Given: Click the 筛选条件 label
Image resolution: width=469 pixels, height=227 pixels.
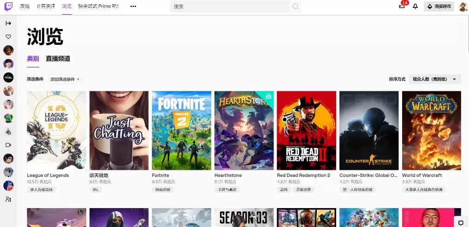Looking at the screenshot, I should click(35, 79).
